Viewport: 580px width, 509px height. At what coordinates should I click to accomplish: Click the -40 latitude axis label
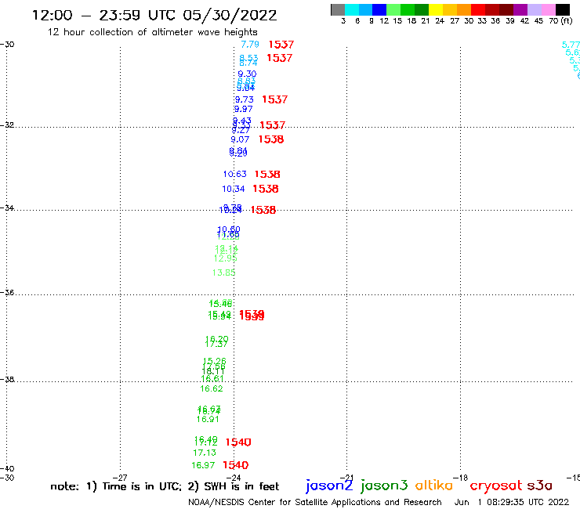coord(7,469)
